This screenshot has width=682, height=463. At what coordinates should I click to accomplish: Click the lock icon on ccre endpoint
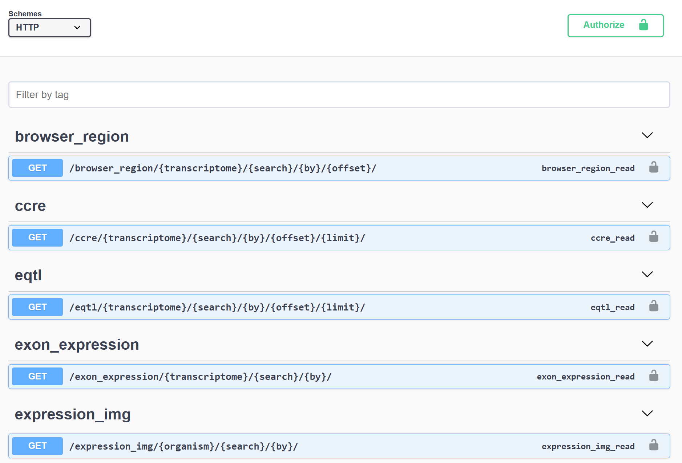coord(654,237)
